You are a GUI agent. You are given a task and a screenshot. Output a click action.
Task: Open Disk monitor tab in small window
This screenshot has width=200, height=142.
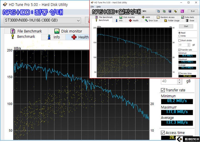[x=127, y=17]
